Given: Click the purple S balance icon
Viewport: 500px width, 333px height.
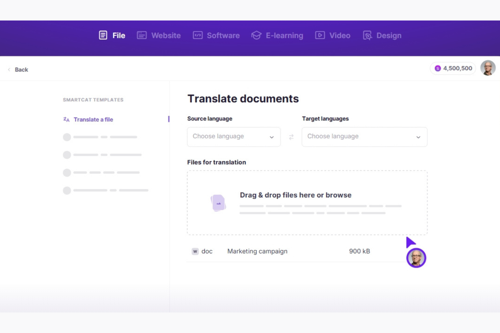Looking at the screenshot, I should click(x=438, y=68).
